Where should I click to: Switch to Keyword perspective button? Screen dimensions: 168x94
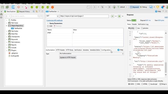[134, 7]
